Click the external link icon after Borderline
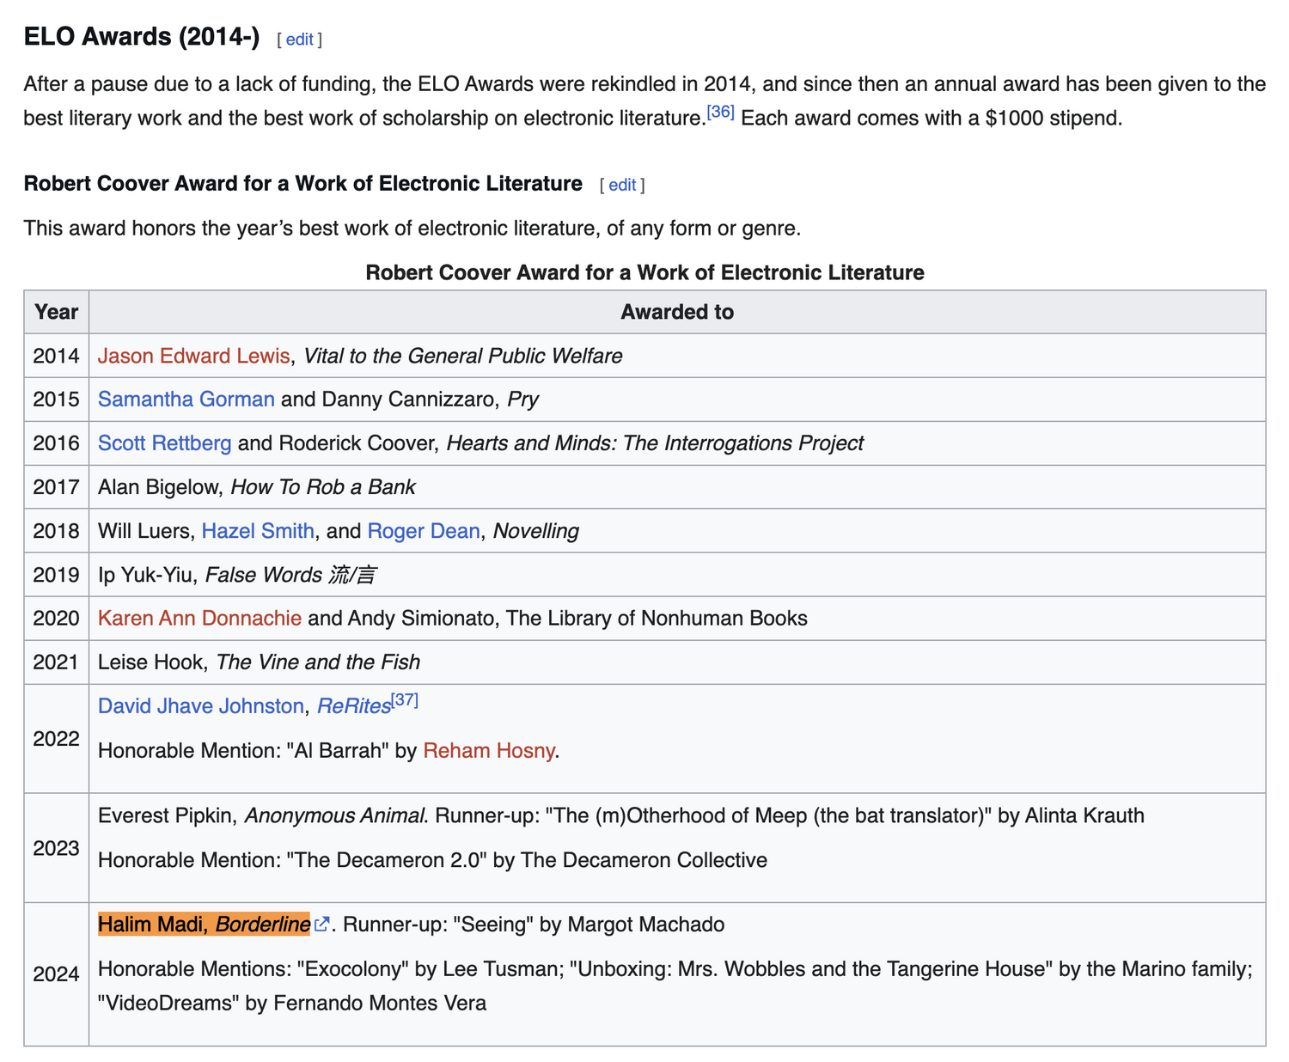 (322, 925)
